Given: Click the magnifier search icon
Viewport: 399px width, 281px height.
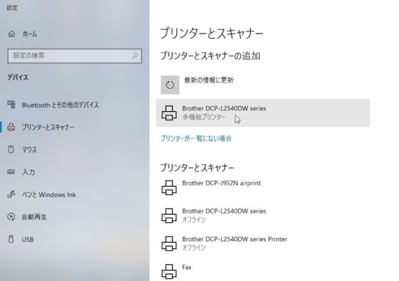Looking at the screenshot, I should (x=135, y=56).
